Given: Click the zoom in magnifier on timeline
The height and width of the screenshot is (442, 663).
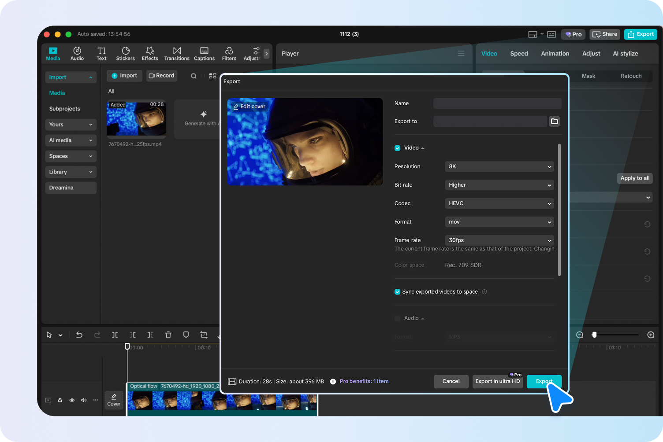Looking at the screenshot, I should [651, 335].
